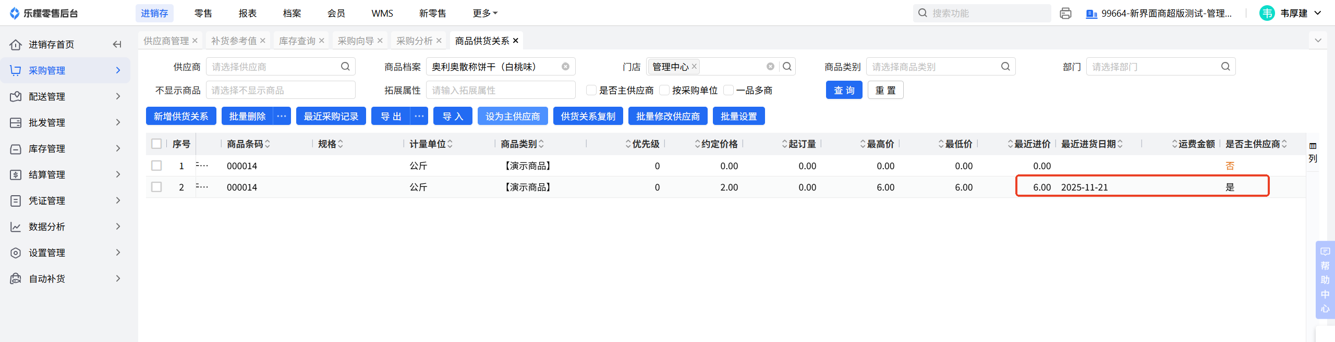Clear the 商品档案 field value

pyautogui.click(x=565, y=67)
